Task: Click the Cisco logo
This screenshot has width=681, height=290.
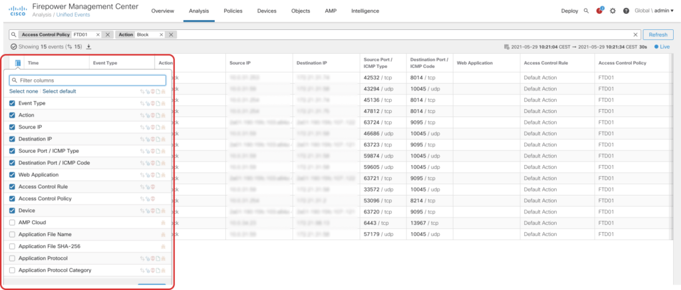Action: pyautogui.click(x=18, y=11)
